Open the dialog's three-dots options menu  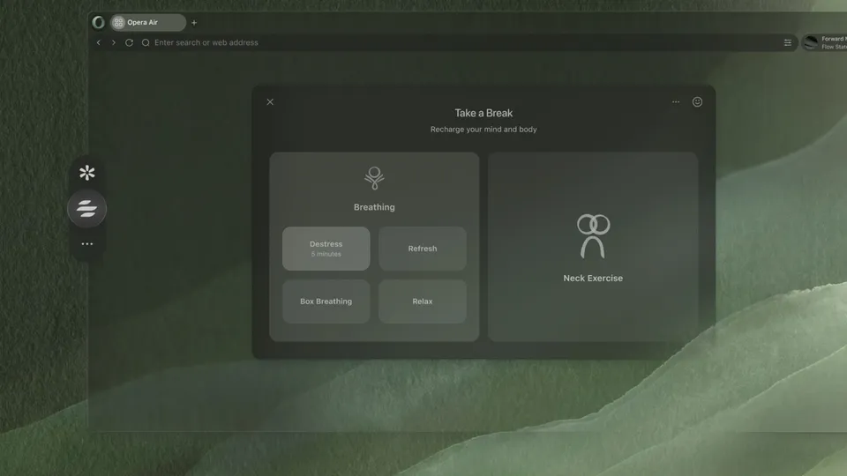pos(676,101)
